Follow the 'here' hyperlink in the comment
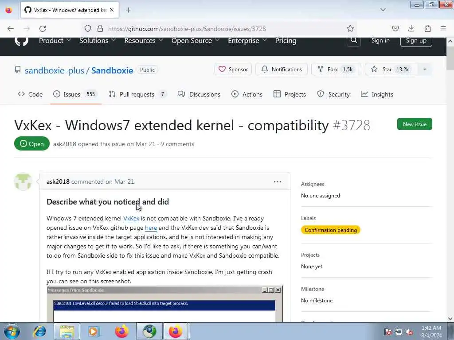Image resolution: width=454 pixels, height=340 pixels. (x=151, y=228)
